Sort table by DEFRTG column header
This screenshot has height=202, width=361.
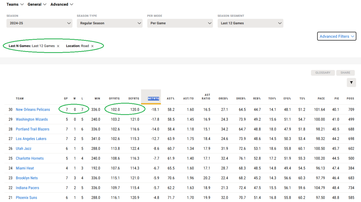(134, 98)
